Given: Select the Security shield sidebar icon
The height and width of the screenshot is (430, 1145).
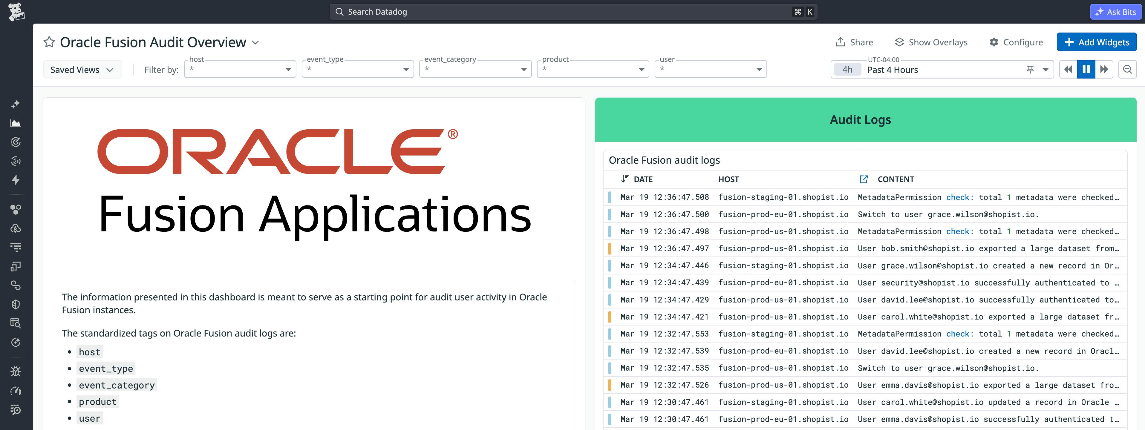Looking at the screenshot, I should pos(16,304).
